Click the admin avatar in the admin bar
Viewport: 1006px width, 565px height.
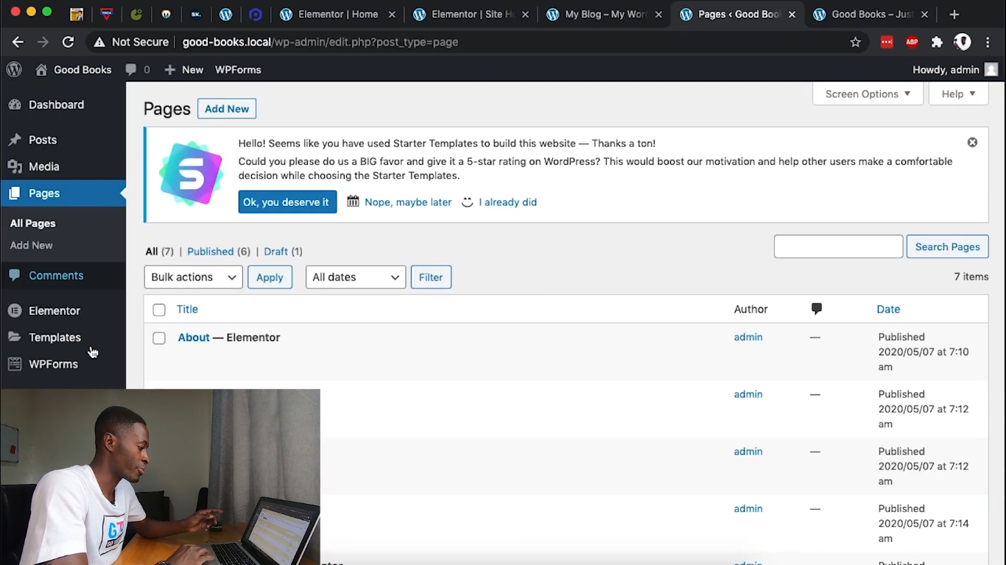pyautogui.click(x=991, y=70)
